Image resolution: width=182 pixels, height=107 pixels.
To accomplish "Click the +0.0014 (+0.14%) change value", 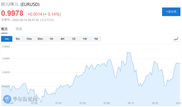I will 44,14.
